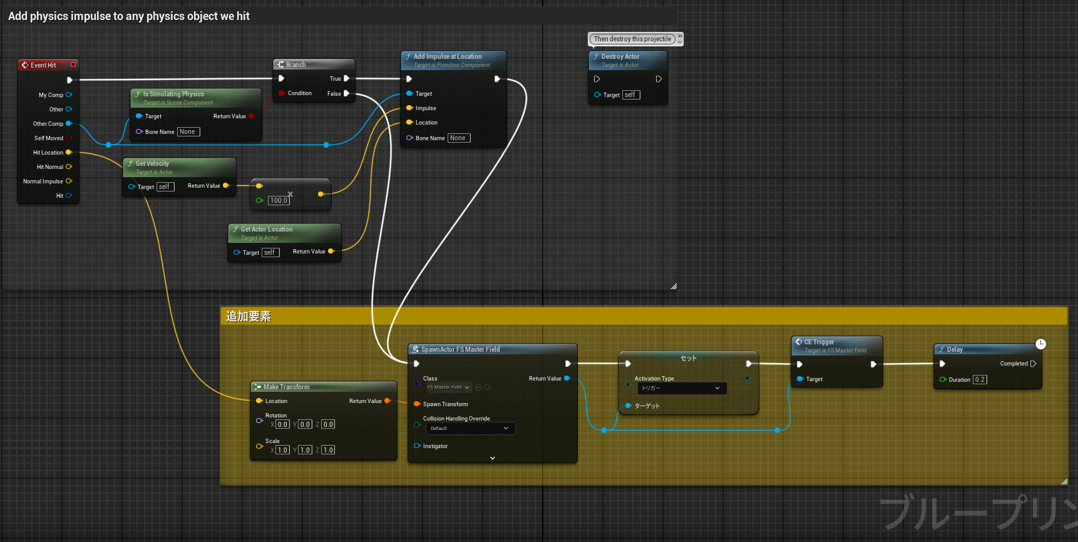This screenshot has width=1078, height=542.
Task: Click the Event Hit execution output pin
Action: [69, 80]
